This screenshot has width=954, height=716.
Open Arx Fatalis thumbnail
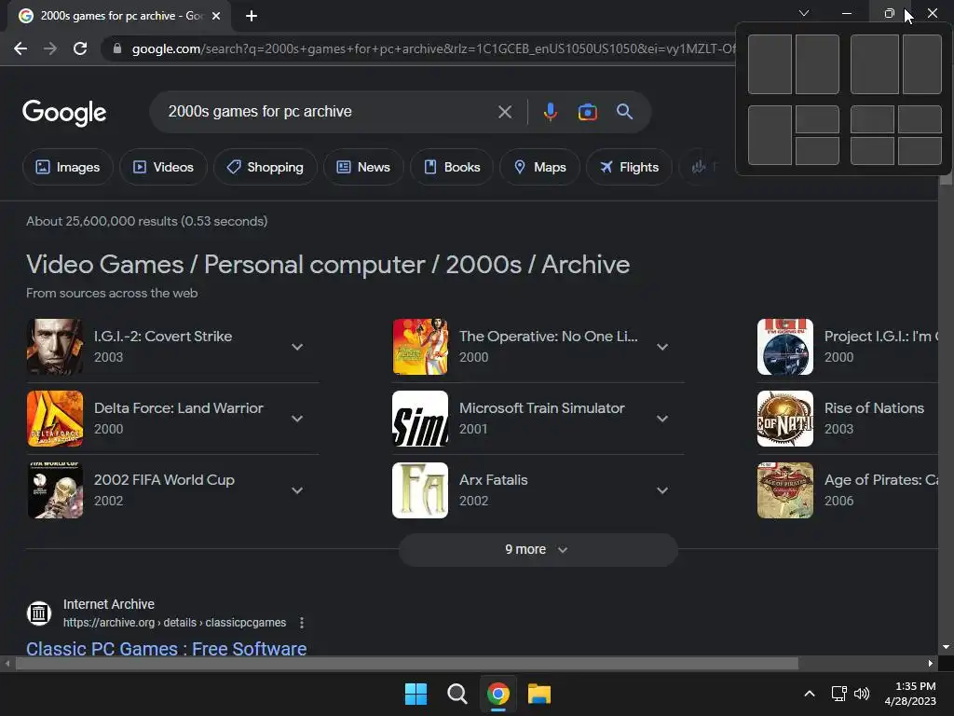[420, 490]
